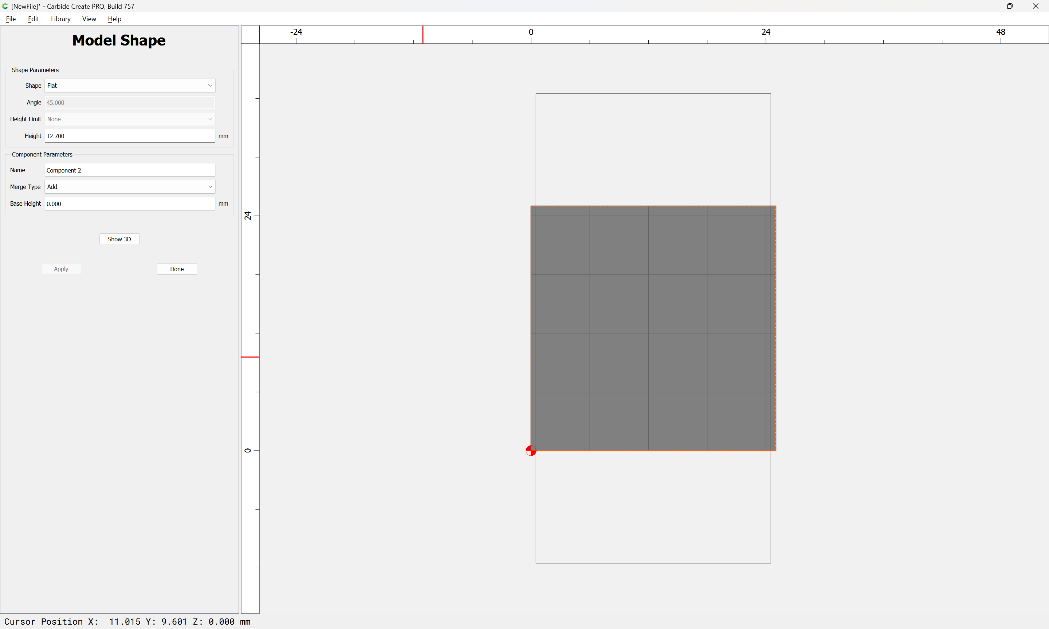Click the Shape dropdown chevron arrow
This screenshot has height=629, width=1049.
click(210, 86)
